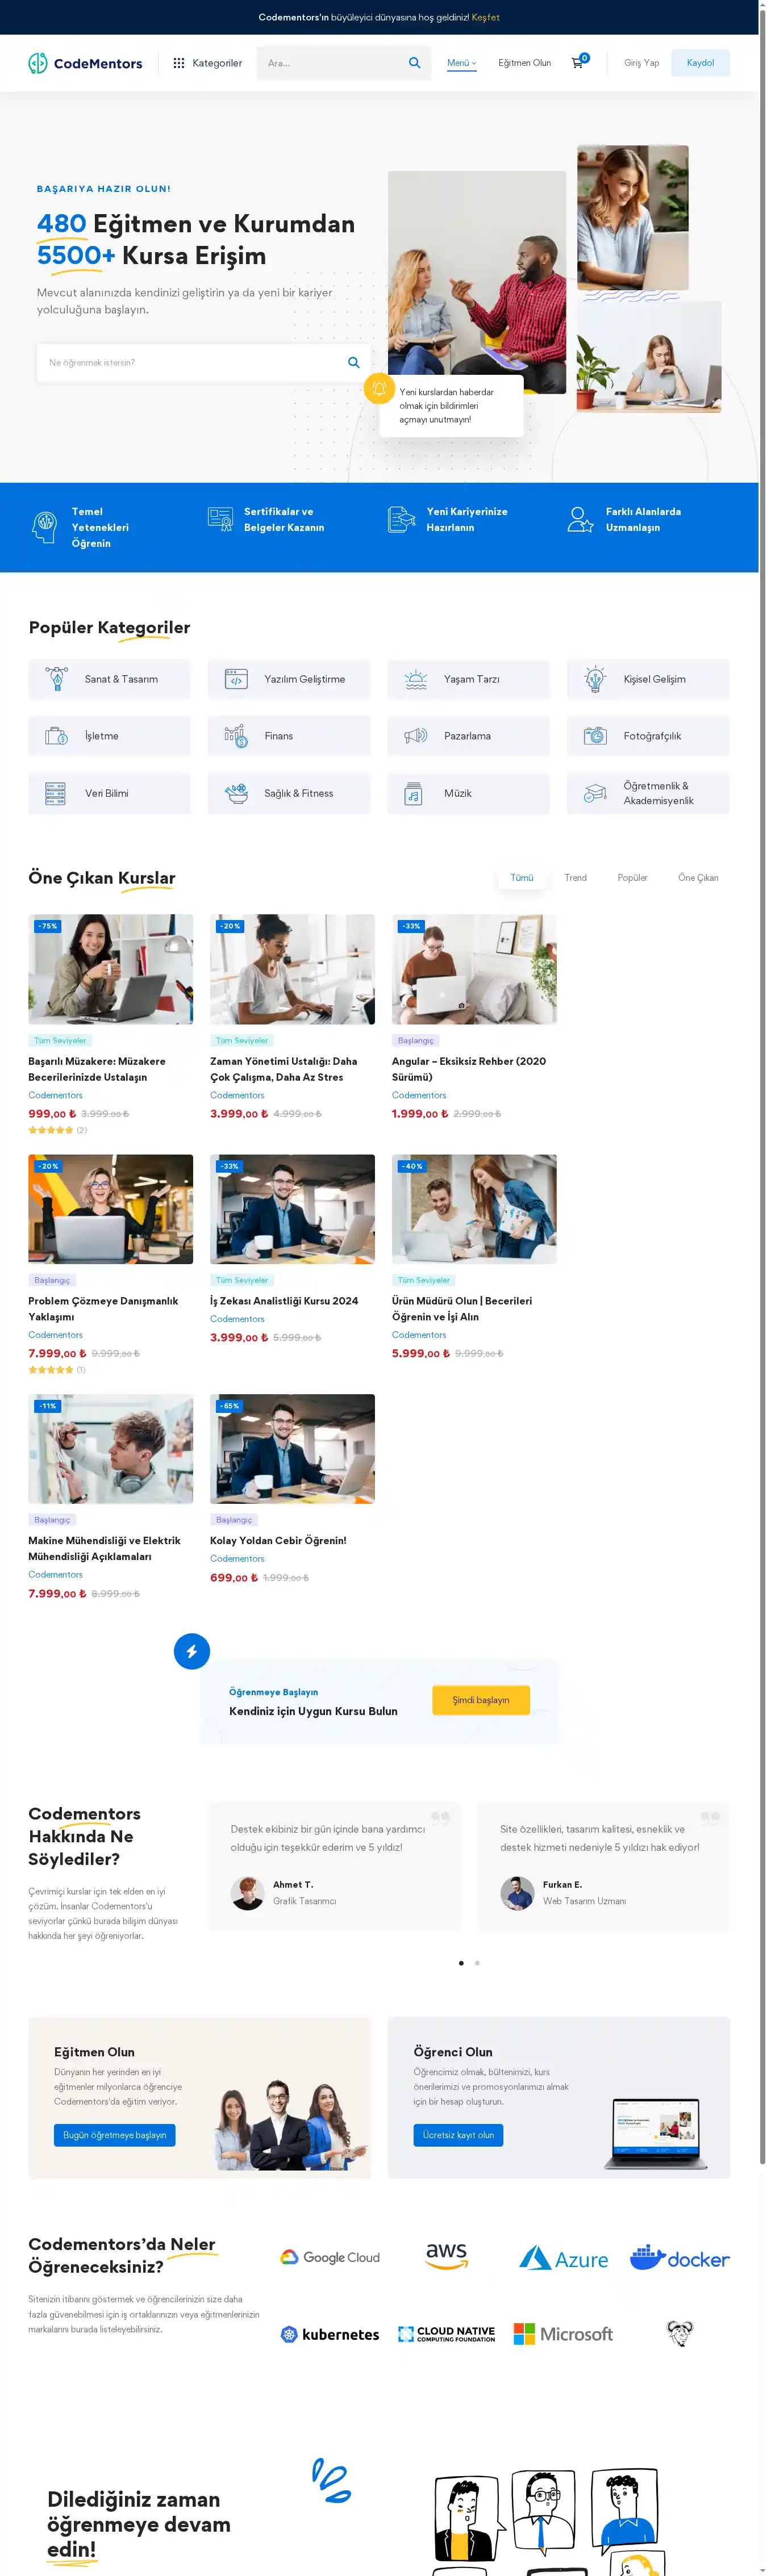Click the CodeMentors logo
This screenshot has height=2576, width=767.
point(86,63)
